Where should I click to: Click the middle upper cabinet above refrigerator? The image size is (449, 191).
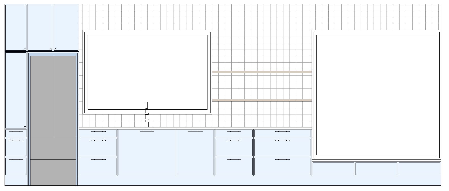(40, 28)
